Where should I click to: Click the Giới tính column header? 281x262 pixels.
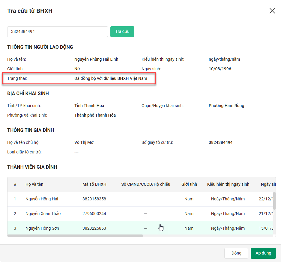(x=189, y=184)
